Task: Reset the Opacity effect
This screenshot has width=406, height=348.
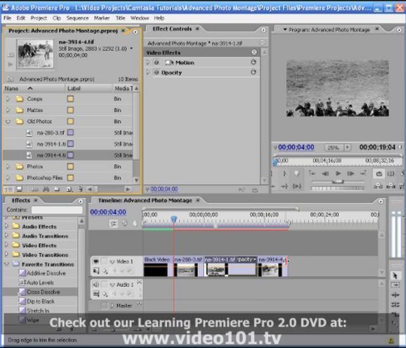Action: point(253,72)
